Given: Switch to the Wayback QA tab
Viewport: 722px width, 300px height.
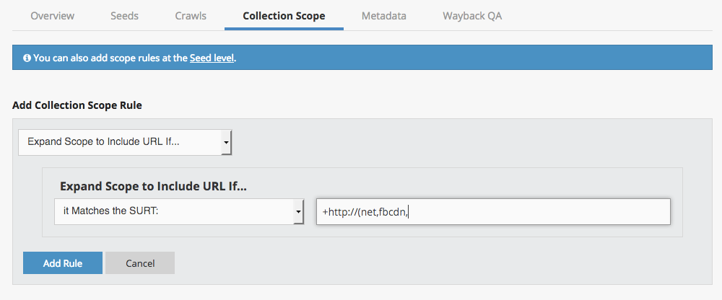Looking at the screenshot, I should click(x=472, y=15).
